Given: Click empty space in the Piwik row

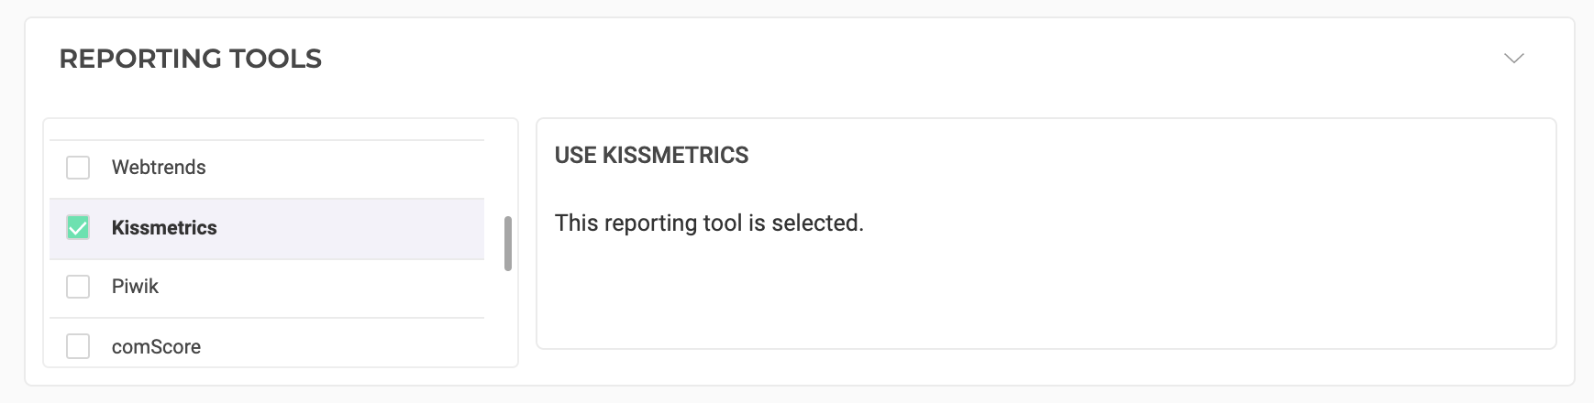Looking at the screenshot, I should click(x=358, y=287).
